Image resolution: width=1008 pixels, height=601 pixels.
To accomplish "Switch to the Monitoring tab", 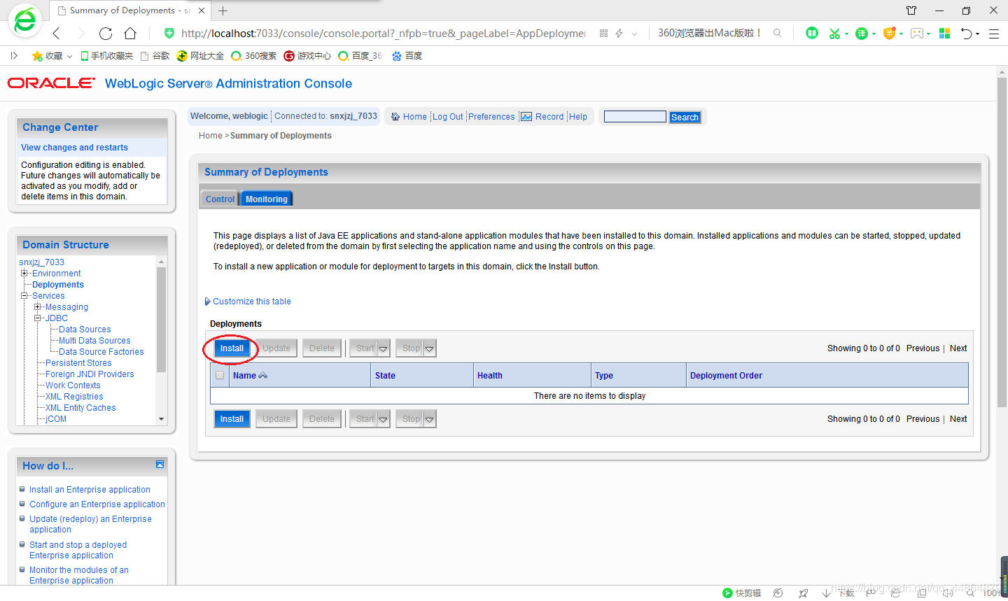I will click(x=266, y=199).
